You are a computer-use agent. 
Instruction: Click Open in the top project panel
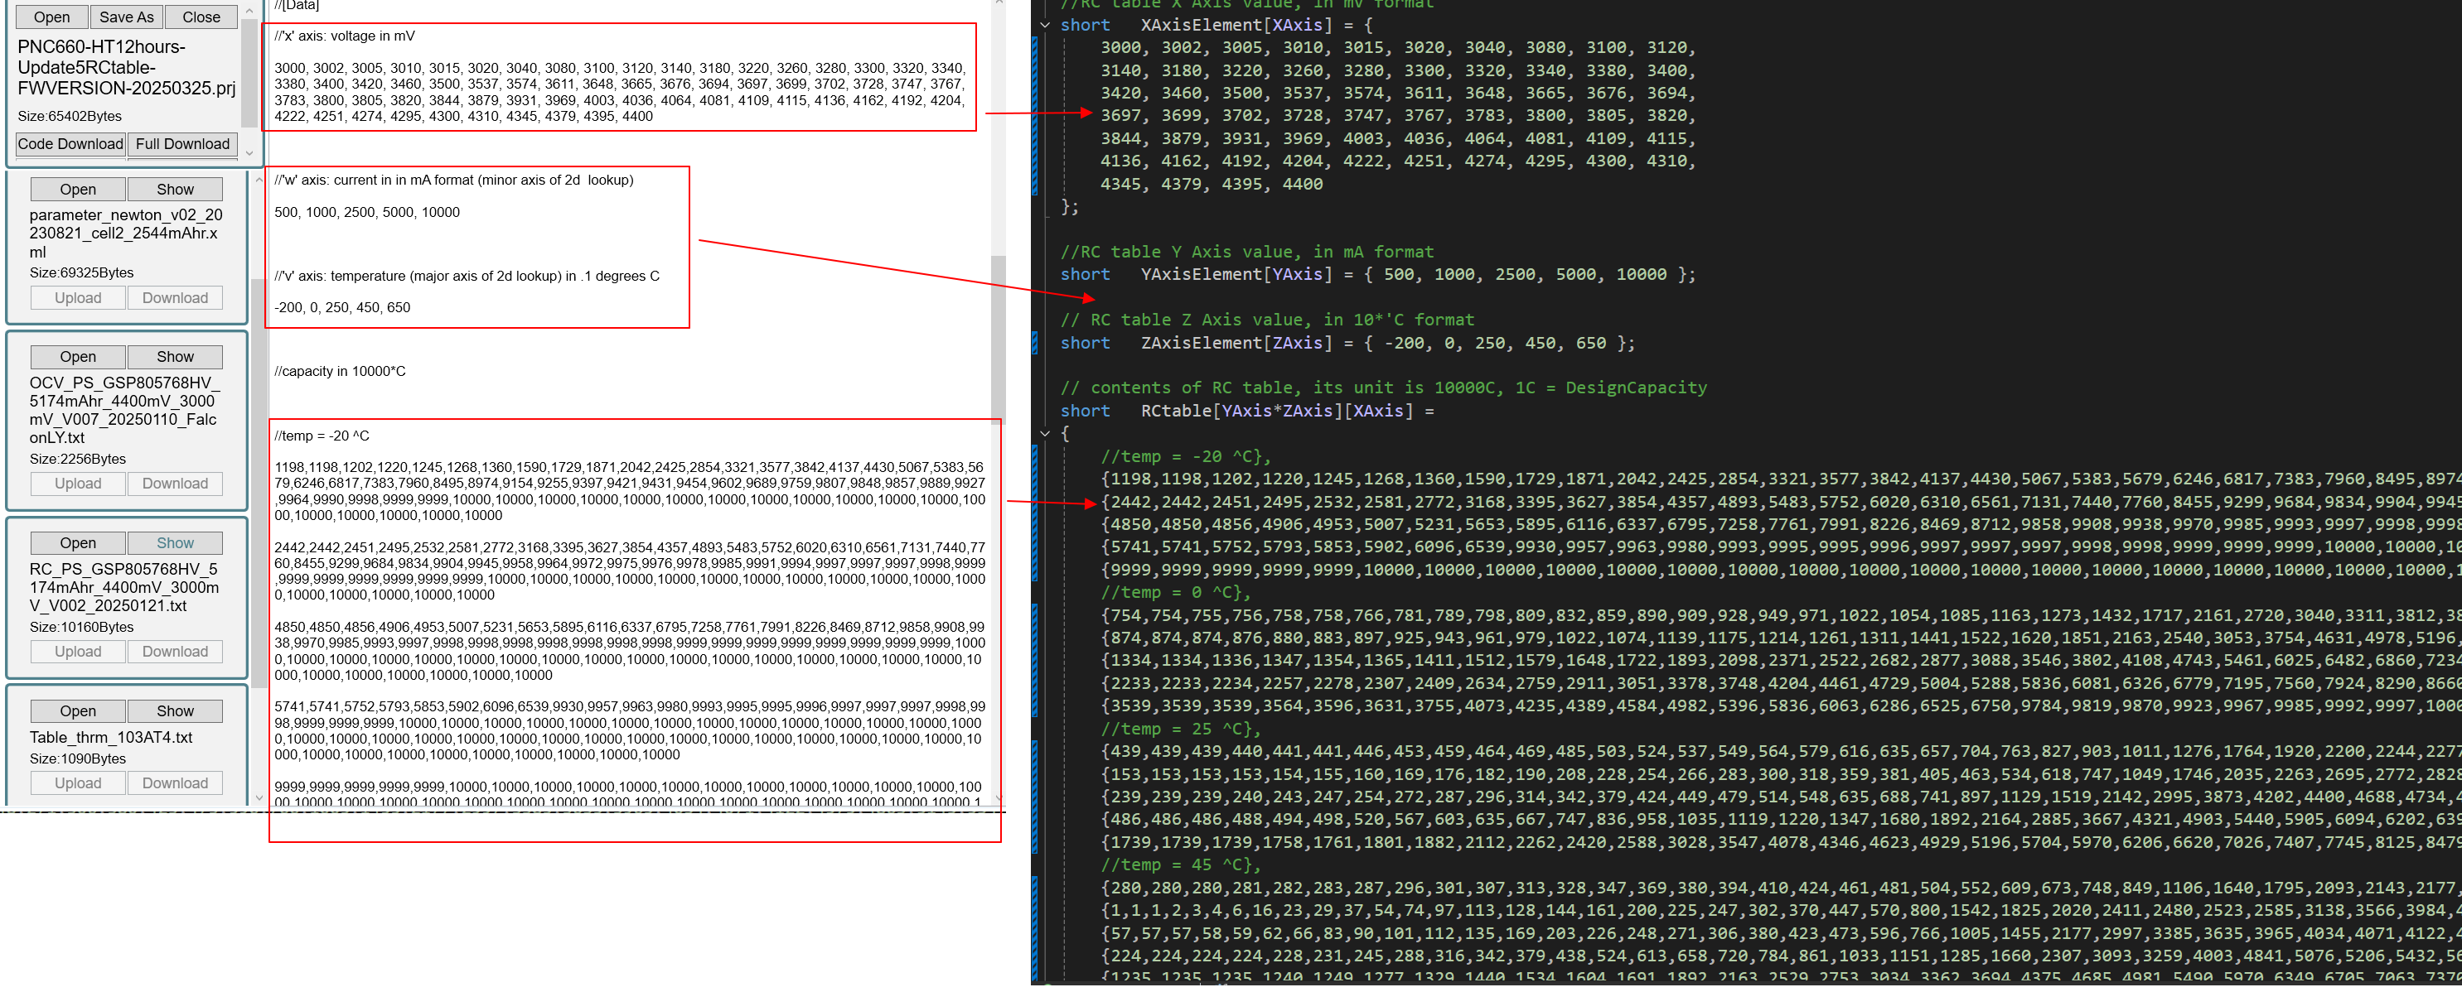tap(51, 17)
